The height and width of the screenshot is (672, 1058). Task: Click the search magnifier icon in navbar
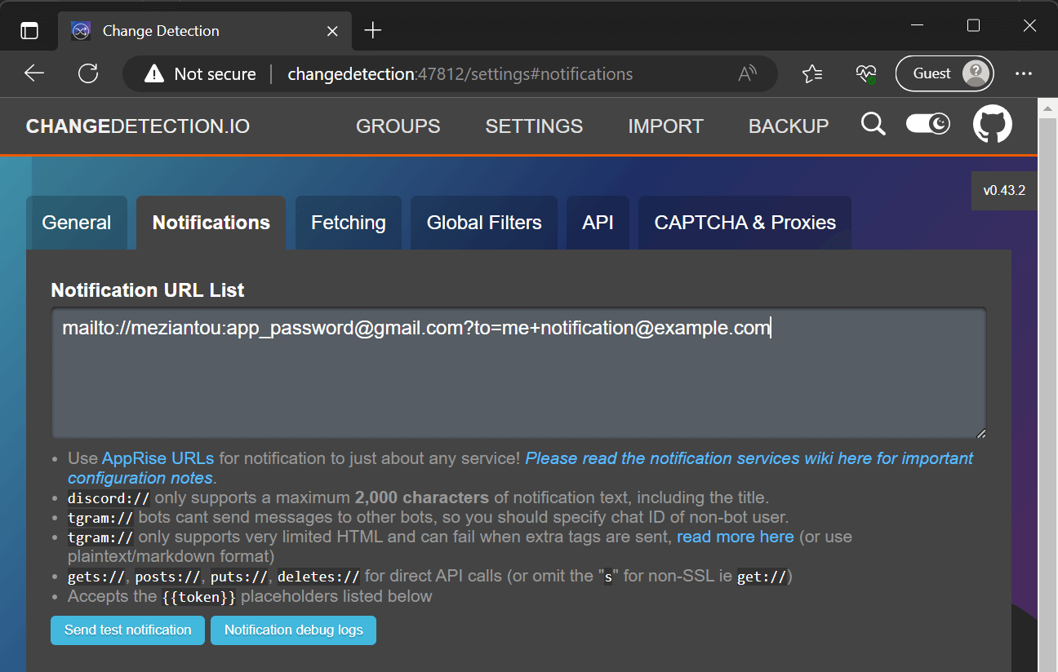tap(873, 125)
